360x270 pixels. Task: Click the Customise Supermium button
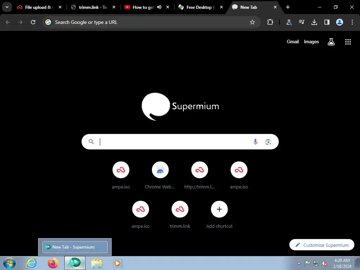(x=322, y=245)
